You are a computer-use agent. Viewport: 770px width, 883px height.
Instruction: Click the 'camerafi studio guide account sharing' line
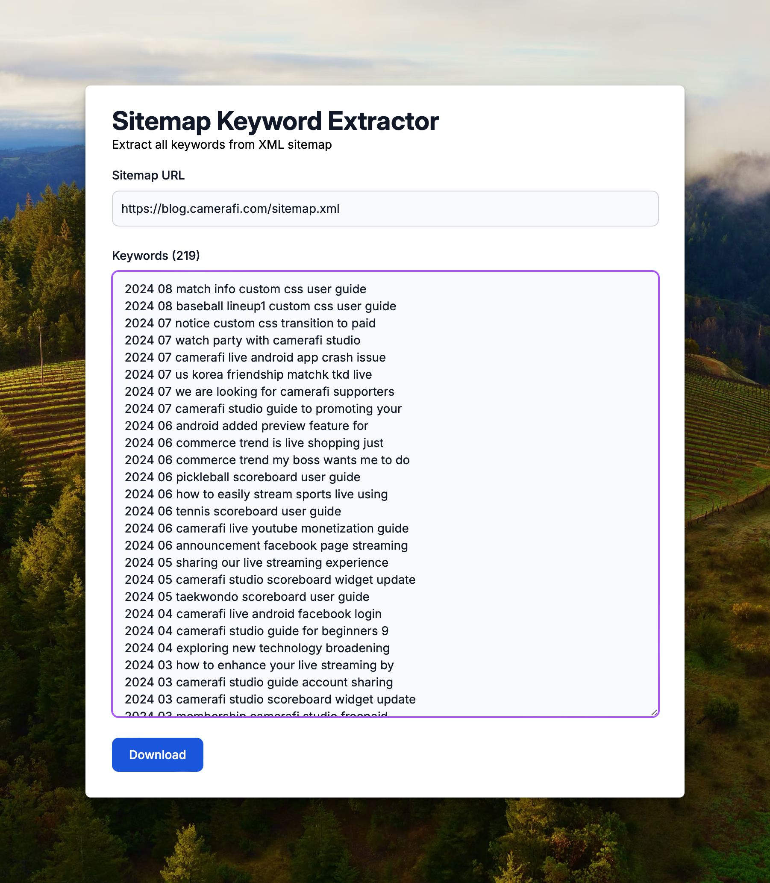[x=259, y=683]
